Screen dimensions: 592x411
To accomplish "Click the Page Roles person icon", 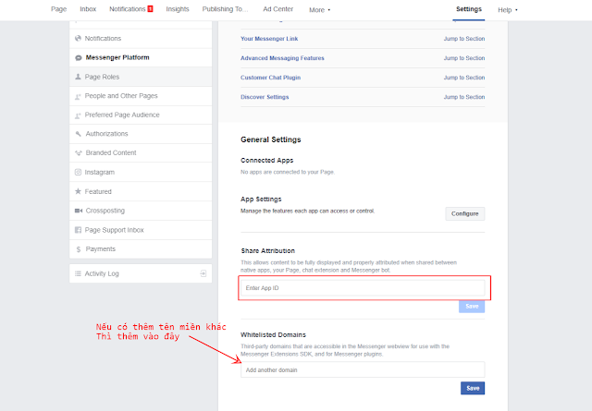I will coord(78,77).
